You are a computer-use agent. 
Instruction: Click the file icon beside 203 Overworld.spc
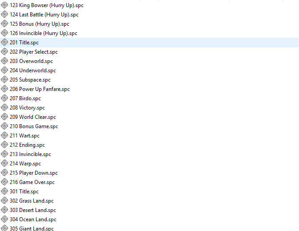4,61
